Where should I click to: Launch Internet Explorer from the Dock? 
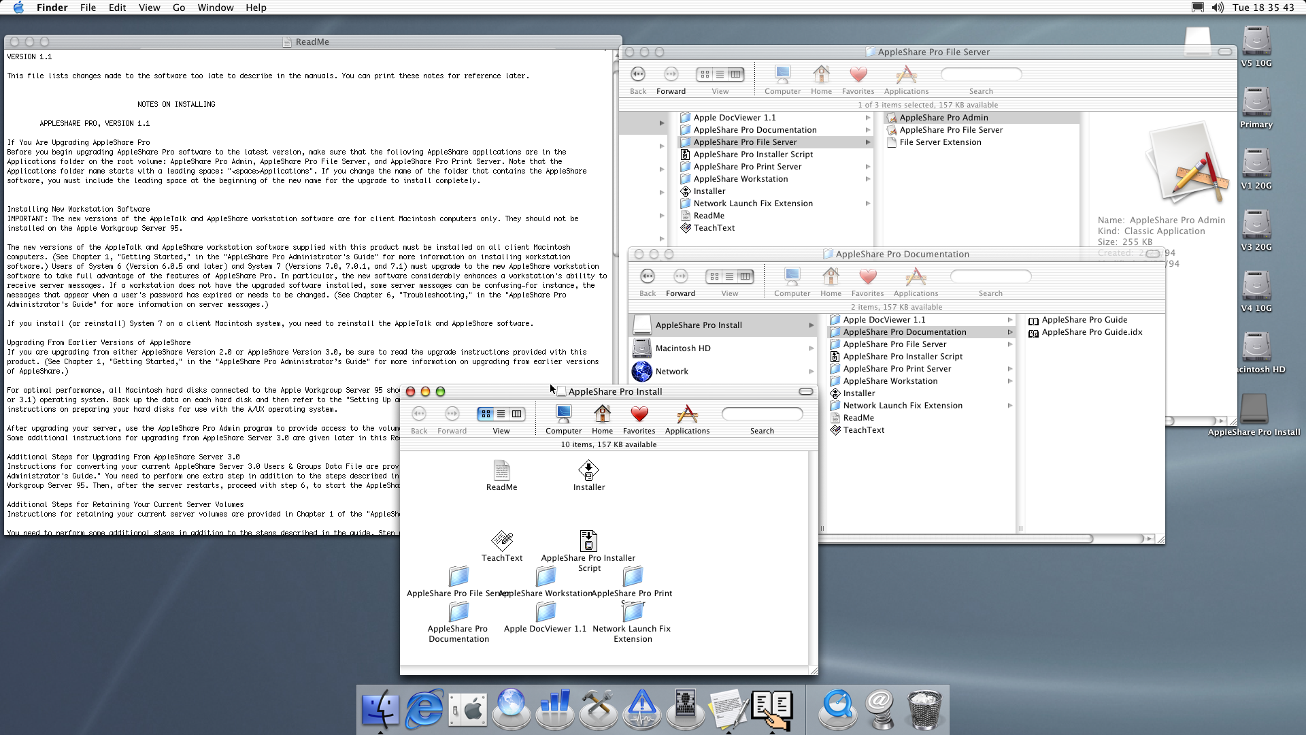[424, 709]
